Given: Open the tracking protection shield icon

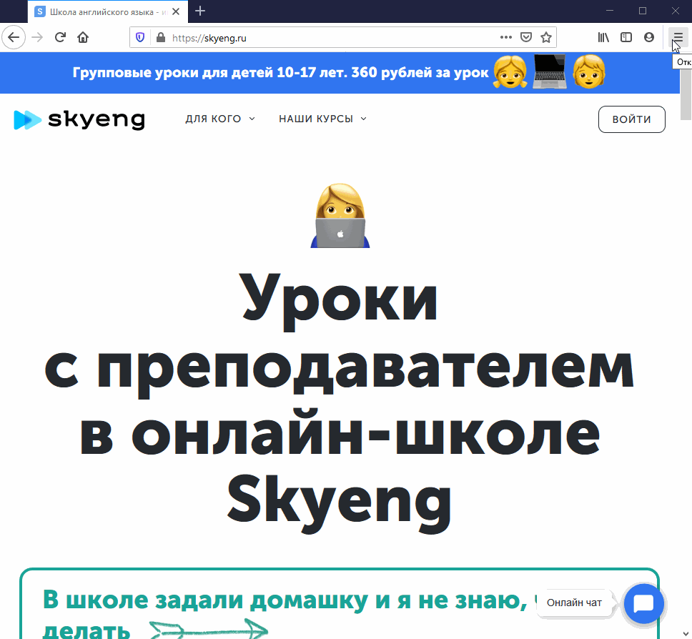Looking at the screenshot, I should pyautogui.click(x=140, y=37).
